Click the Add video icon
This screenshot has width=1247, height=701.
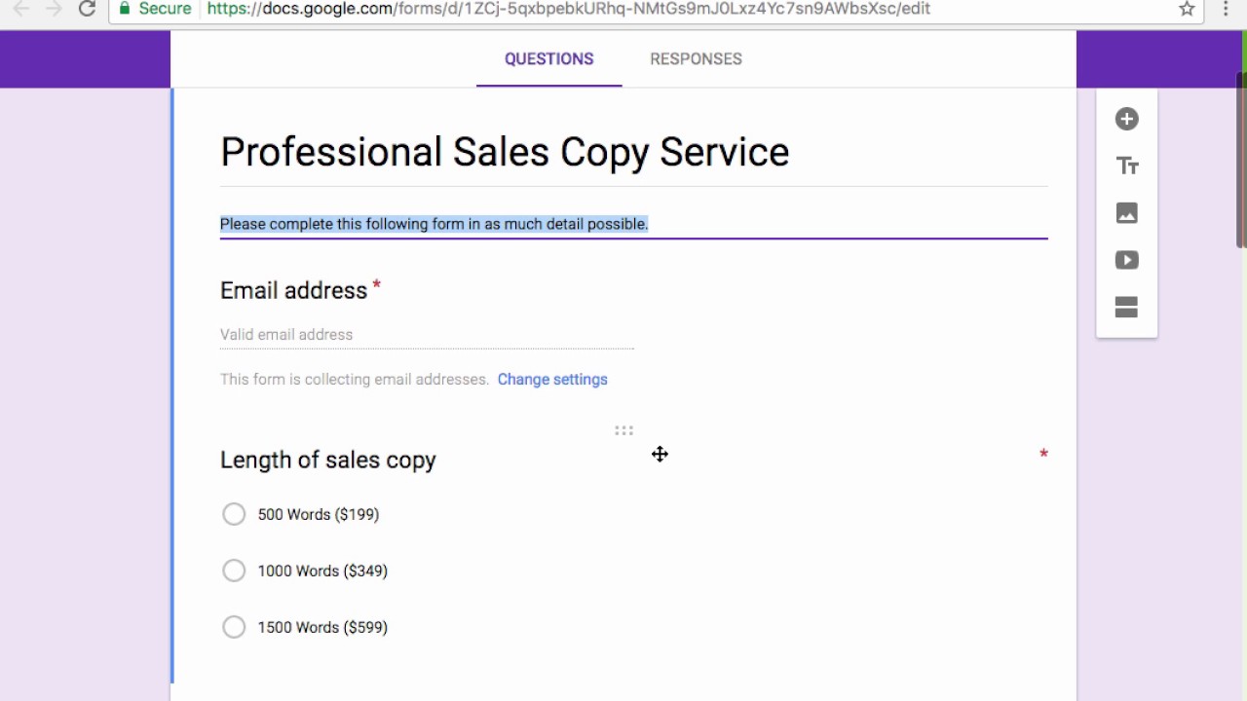[1127, 260]
